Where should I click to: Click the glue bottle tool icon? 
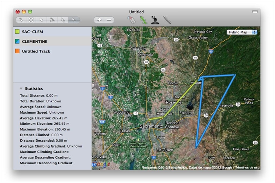click(132, 20)
